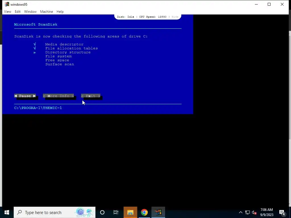This screenshot has height=218, width=291.
Task: Click the checkmark beside Media descriptor
Action: 35,44
